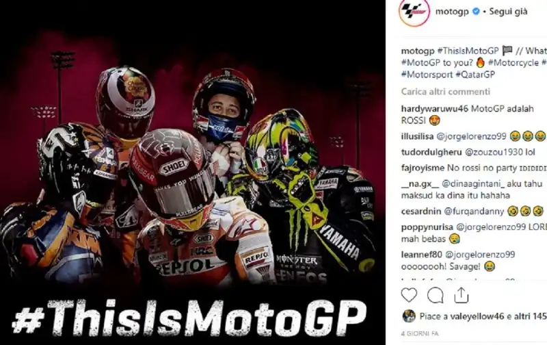Click the MotoGP profile avatar logo
The height and width of the screenshot is (345, 547).
tap(414, 12)
